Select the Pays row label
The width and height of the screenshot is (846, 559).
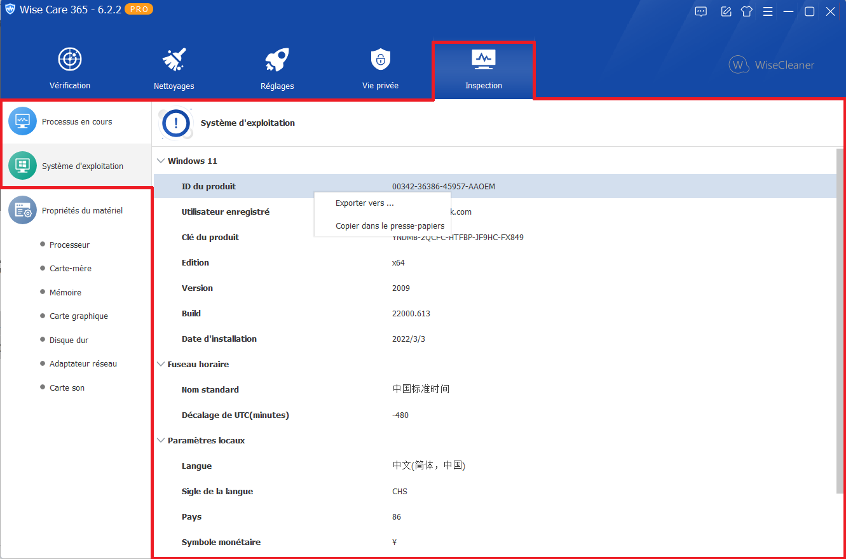click(x=191, y=516)
